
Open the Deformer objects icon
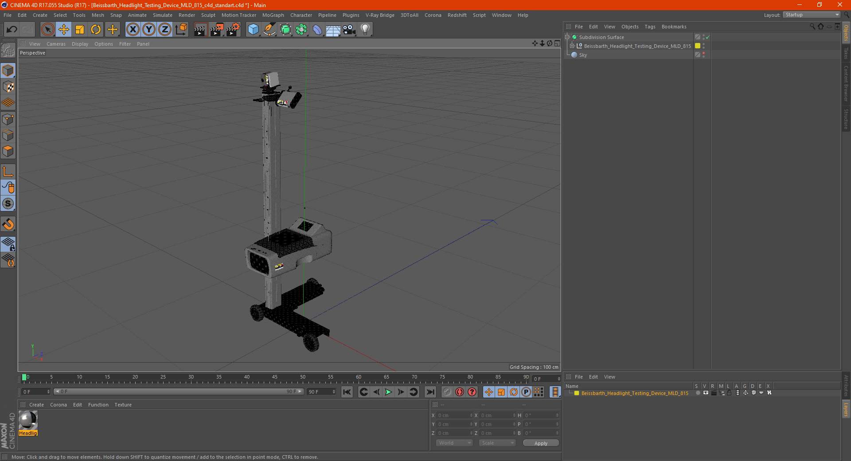(x=317, y=30)
